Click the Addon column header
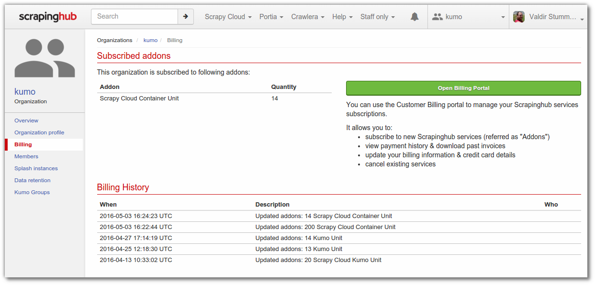 pyautogui.click(x=110, y=87)
